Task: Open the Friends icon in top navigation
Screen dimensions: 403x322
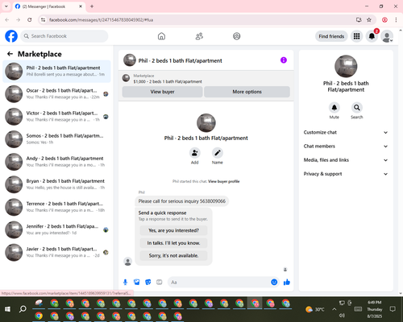Action: (199, 36)
